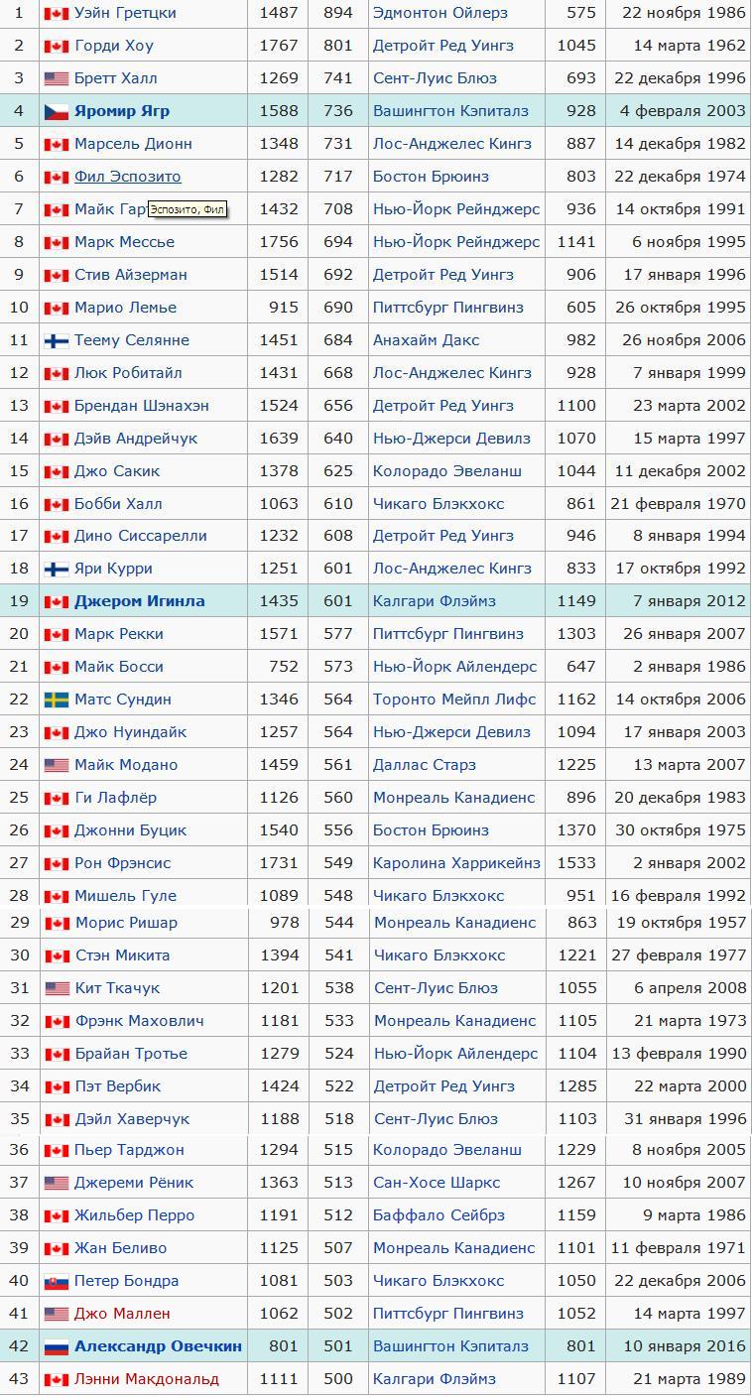Viewport: 752px width, 1399px height.
Task: Select games value 1767 in Горди Хоу row
Action: pyautogui.click(x=279, y=46)
